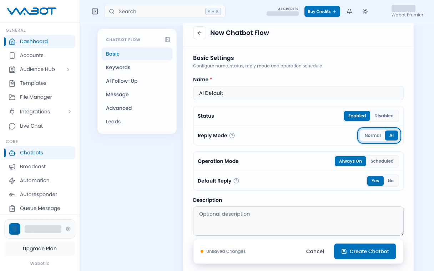Collapse the Chatbot Flow panel icon

pyautogui.click(x=167, y=40)
